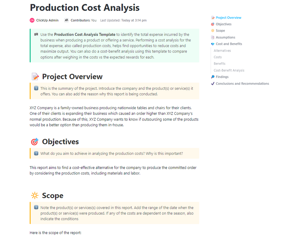Go to Findings in the outline
This screenshot has height=241, width=298.
(x=222, y=77)
